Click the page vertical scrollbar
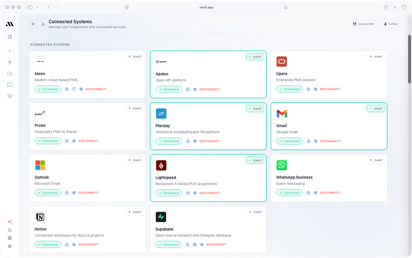The height and width of the screenshot is (258, 412). tap(409, 59)
